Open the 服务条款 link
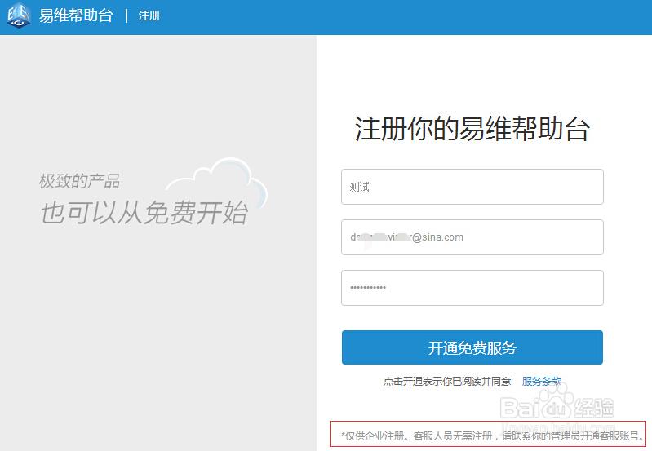The image size is (652, 451). pyautogui.click(x=541, y=381)
